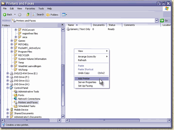Go up one folder level icon
174x130 pixels.
click(x=28, y=14)
